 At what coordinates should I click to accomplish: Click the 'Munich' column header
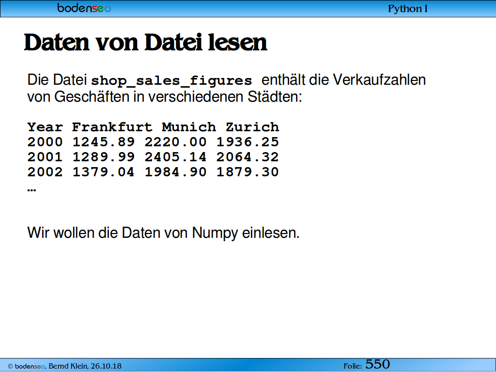click(189, 127)
